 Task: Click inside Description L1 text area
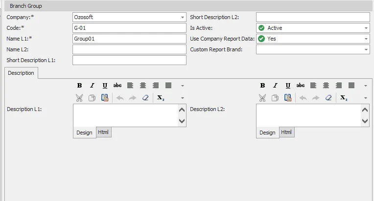pyautogui.click(x=125, y=115)
